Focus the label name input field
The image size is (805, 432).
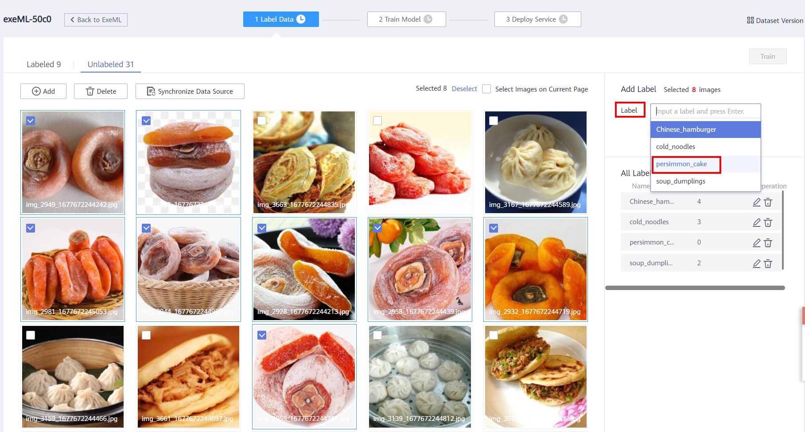click(x=705, y=111)
